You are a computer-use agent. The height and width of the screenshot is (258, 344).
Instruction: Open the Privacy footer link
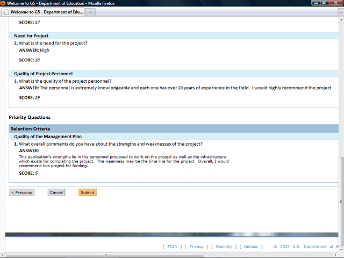click(196, 247)
